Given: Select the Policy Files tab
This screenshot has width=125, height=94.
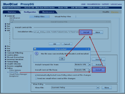Looking at the screenshot, I should (x=39, y=17).
